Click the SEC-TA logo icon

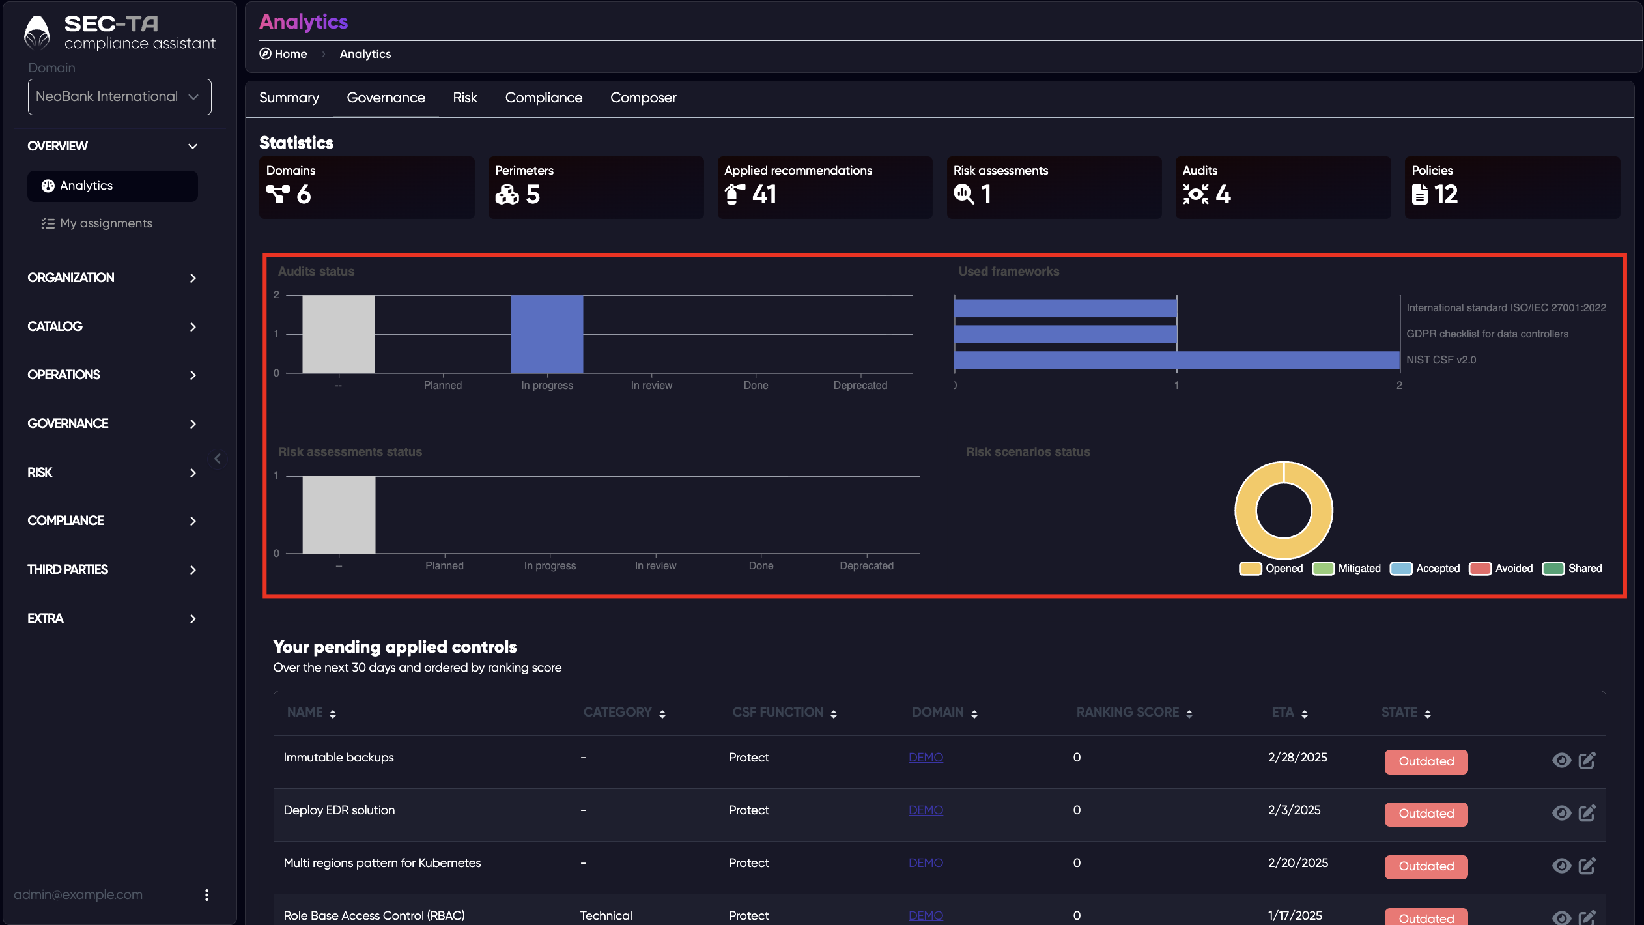pos(37,33)
